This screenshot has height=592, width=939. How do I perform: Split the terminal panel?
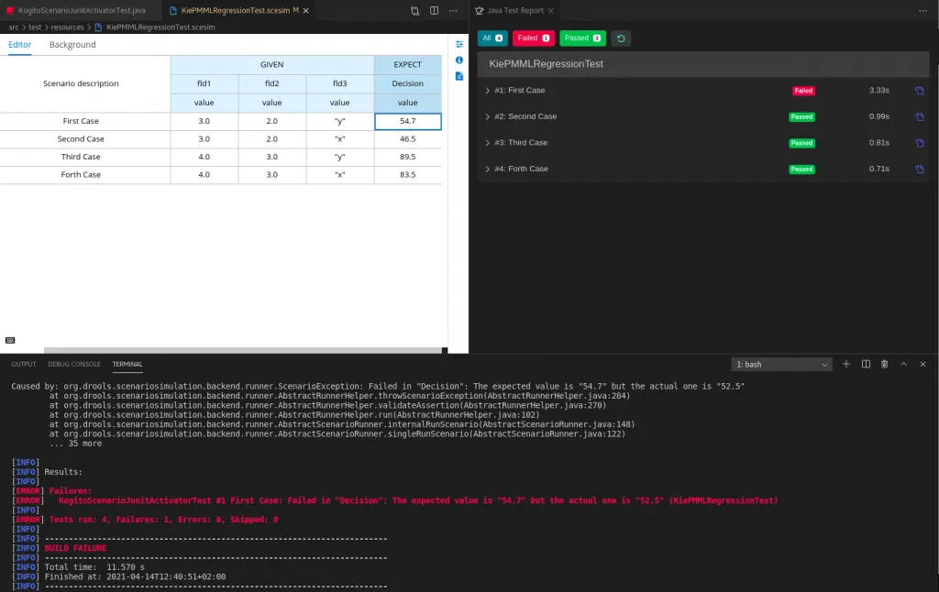pos(866,364)
